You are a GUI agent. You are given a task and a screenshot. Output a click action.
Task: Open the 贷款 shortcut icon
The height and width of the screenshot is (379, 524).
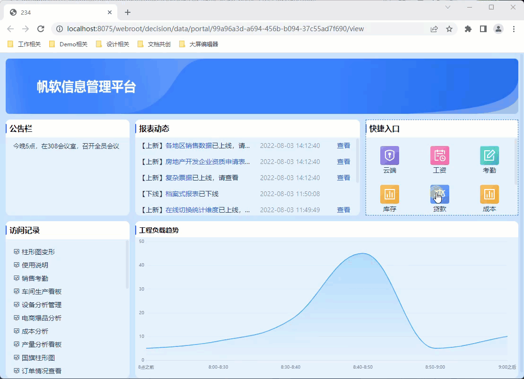(x=439, y=194)
